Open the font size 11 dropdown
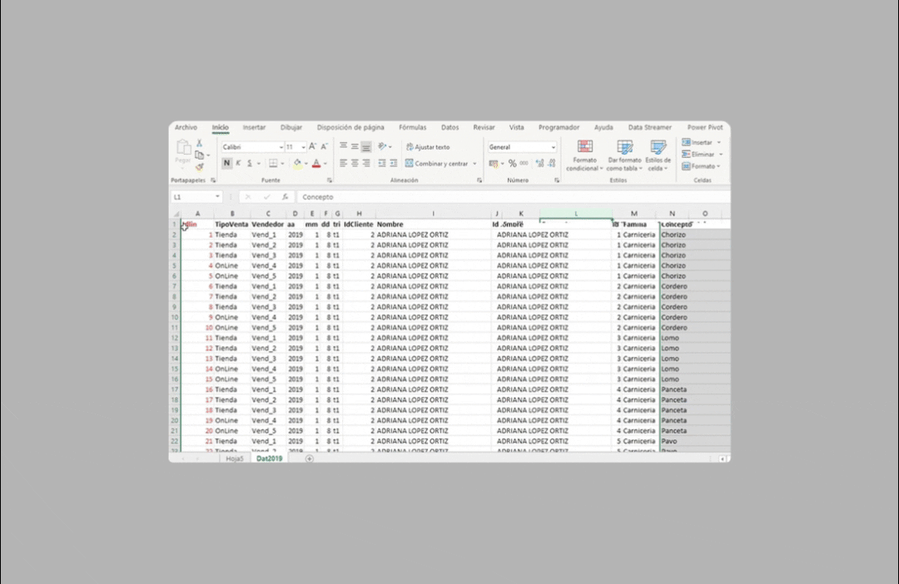Screen dimensions: 899x584 303,147
